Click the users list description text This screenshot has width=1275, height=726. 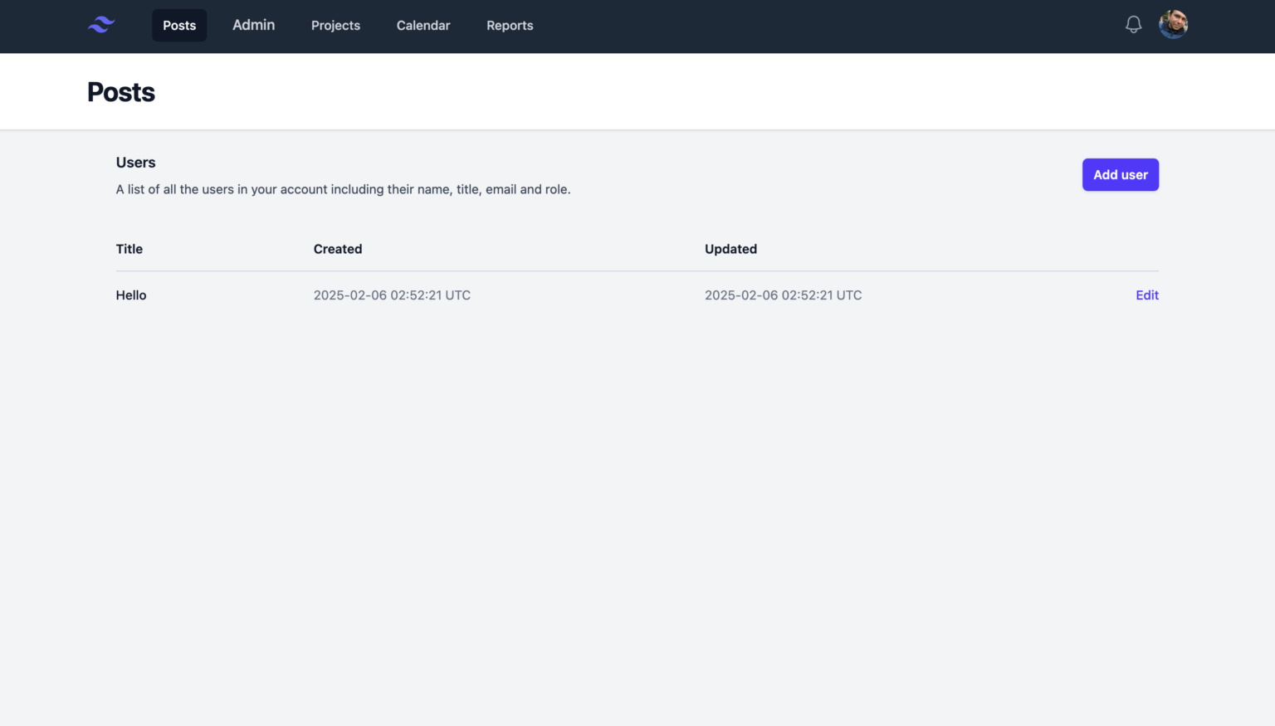click(343, 189)
